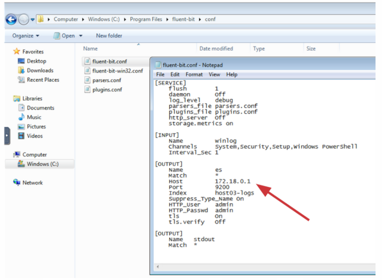Click the Notepad horizontal scrollbar left arrow
382x280 pixels.
[x=158, y=267]
